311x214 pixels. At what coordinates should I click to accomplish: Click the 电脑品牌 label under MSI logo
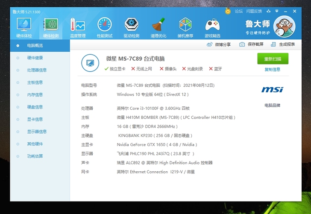pos(272,106)
